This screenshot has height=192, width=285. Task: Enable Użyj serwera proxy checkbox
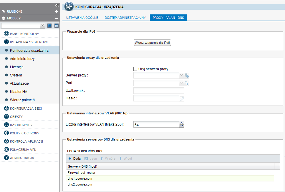tap(135, 69)
